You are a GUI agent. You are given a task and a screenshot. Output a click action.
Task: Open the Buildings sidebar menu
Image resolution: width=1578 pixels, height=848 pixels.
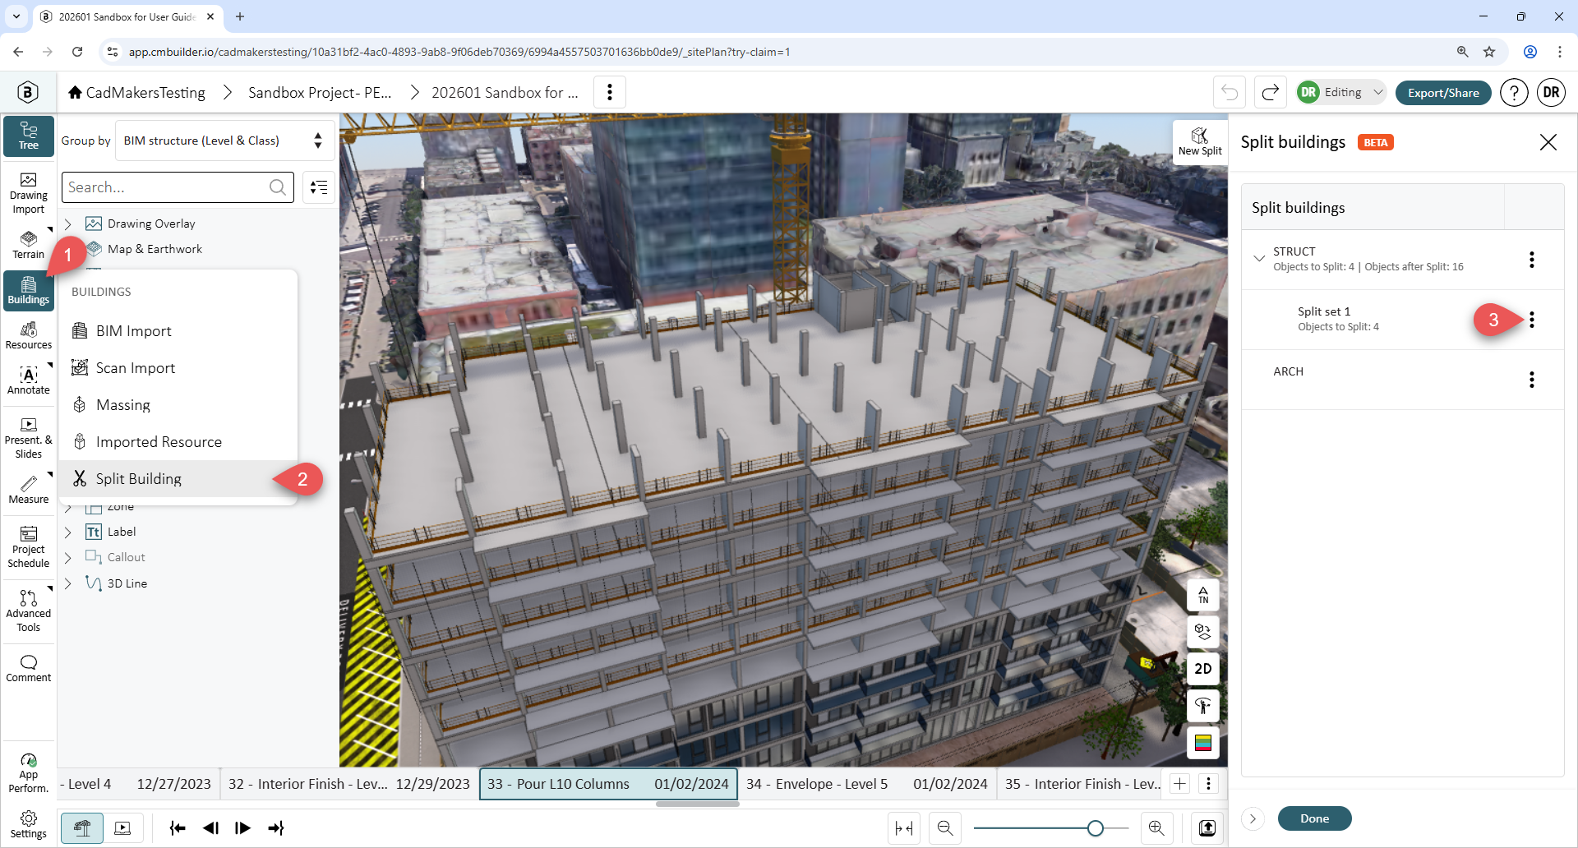pyautogui.click(x=29, y=290)
